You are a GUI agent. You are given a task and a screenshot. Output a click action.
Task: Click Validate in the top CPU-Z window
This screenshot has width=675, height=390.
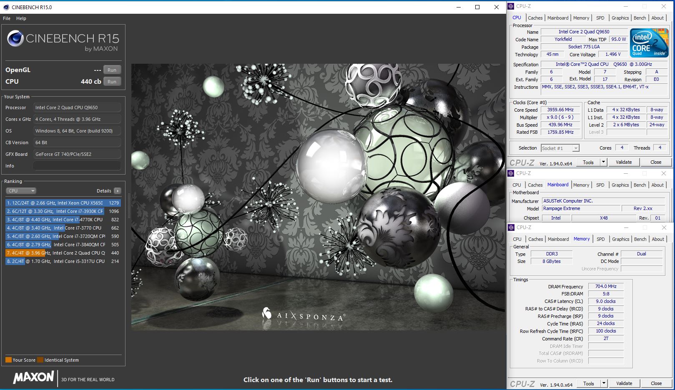(624, 162)
